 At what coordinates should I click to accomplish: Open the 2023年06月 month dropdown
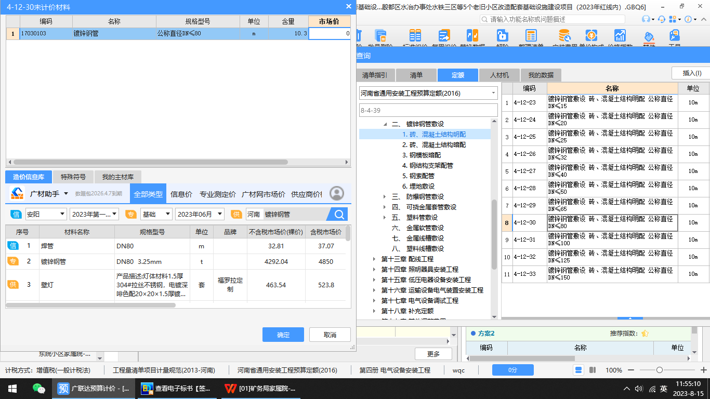pyautogui.click(x=200, y=214)
